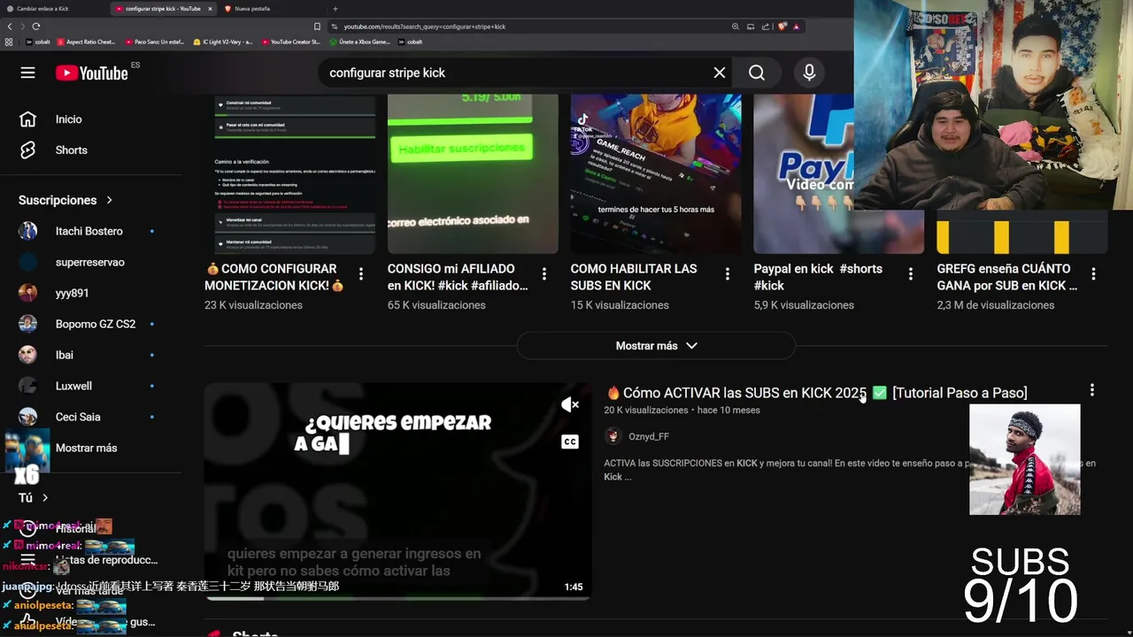The height and width of the screenshot is (637, 1133).
Task: Open options for Paypal en kick short
Action: 910,274
